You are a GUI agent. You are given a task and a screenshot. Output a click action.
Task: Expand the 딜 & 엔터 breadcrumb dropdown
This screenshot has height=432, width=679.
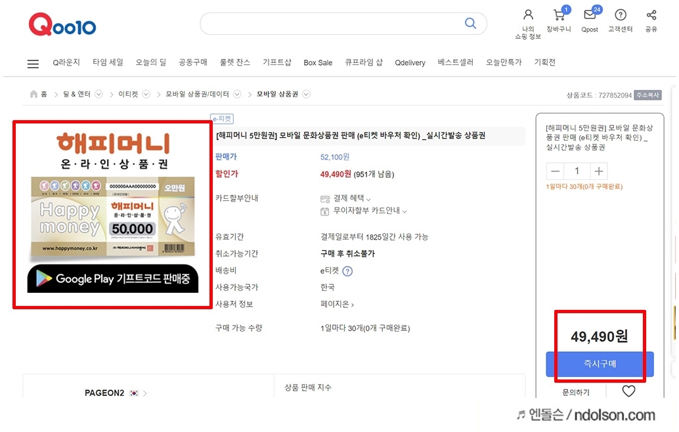[99, 94]
